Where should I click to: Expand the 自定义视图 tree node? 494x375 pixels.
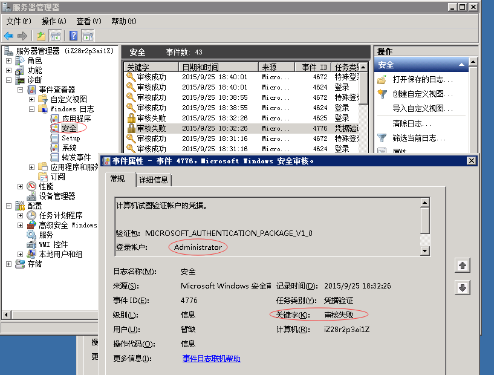click(x=32, y=99)
